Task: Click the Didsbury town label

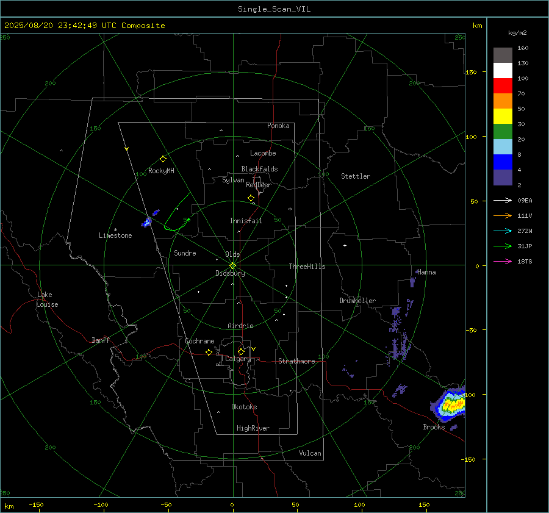Action: click(x=230, y=273)
